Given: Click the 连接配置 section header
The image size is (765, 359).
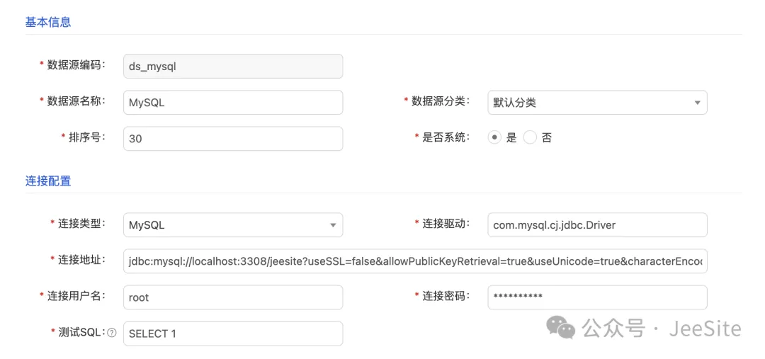Looking at the screenshot, I should (x=48, y=181).
